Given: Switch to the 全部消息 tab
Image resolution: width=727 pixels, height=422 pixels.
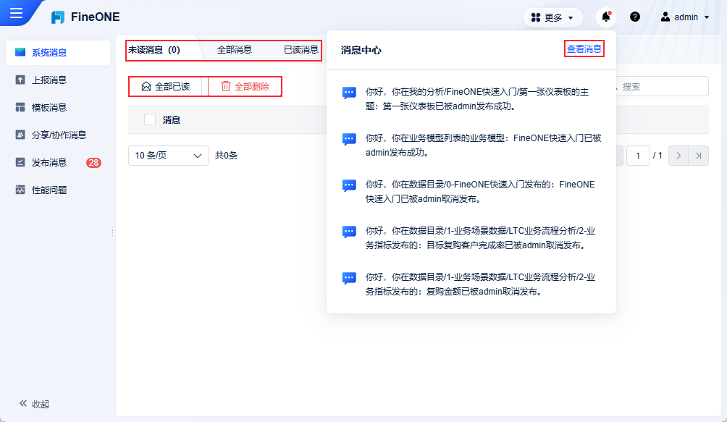Looking at the screenshot, I should pyautogui.click(x=234, y=49).
